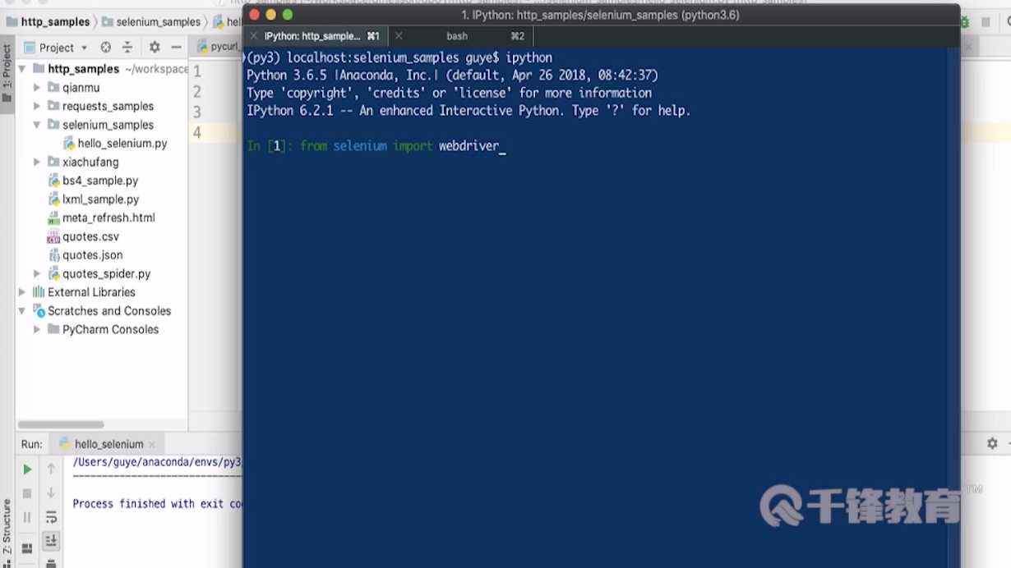1011x568 pixels.
Task: Open Project panel settings gear
Action: point(155,48)
